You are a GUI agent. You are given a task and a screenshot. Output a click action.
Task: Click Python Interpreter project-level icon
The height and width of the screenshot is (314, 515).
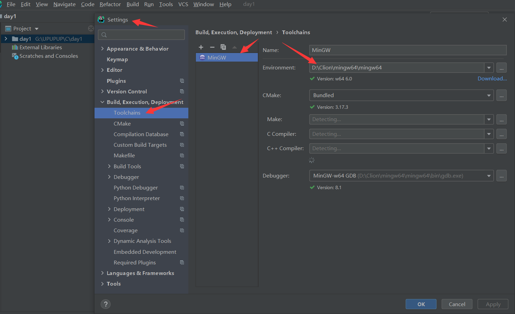pos(182,198)
